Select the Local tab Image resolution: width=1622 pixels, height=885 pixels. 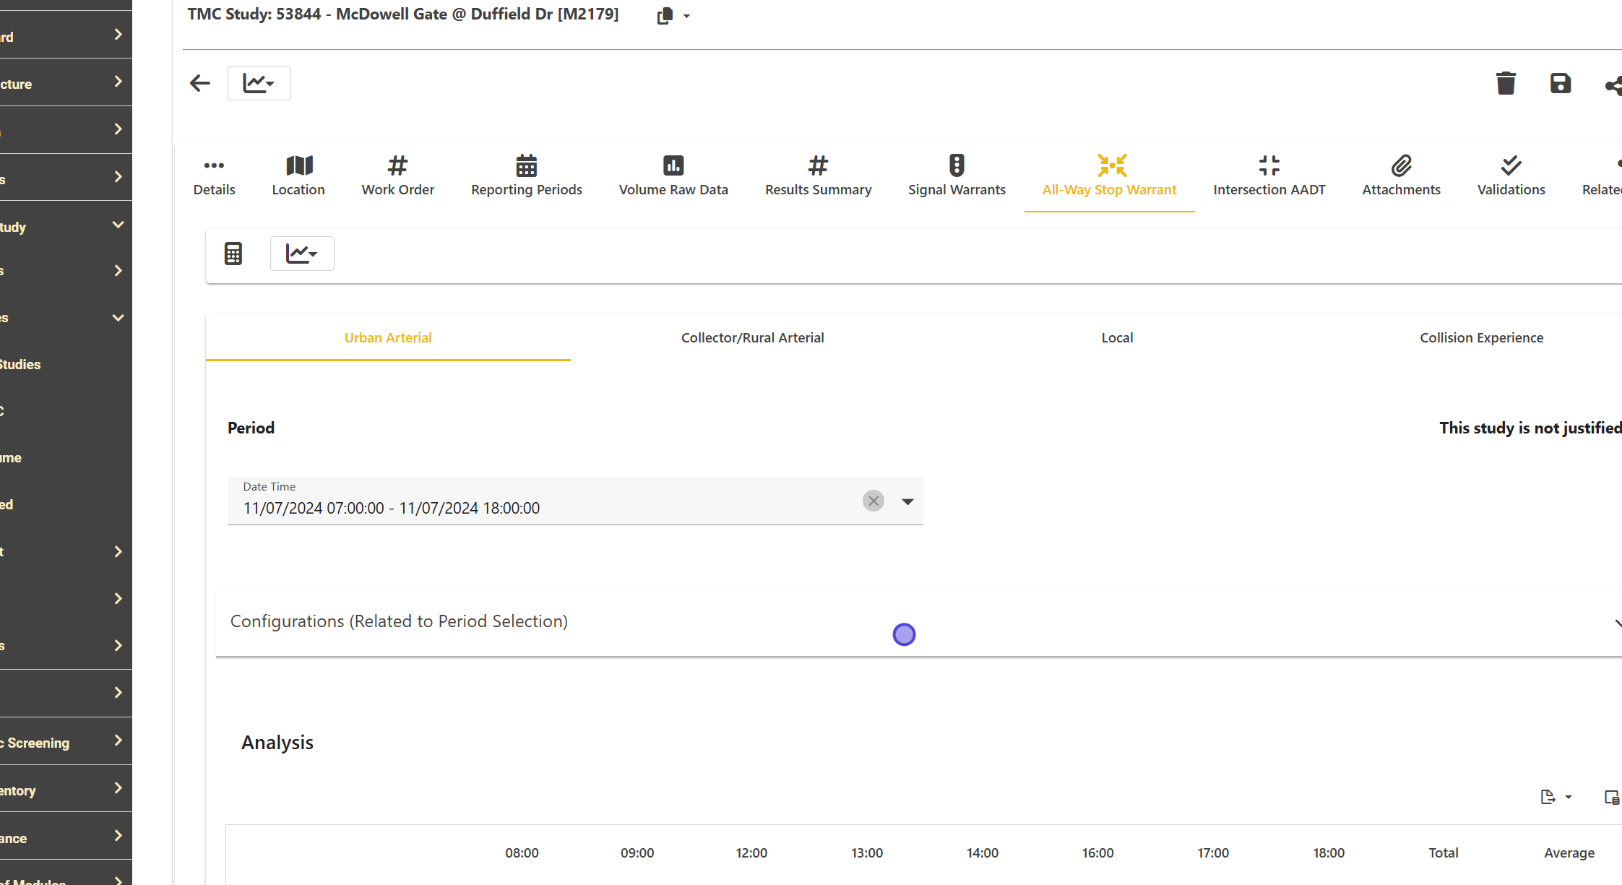(x=1117, y=338)
